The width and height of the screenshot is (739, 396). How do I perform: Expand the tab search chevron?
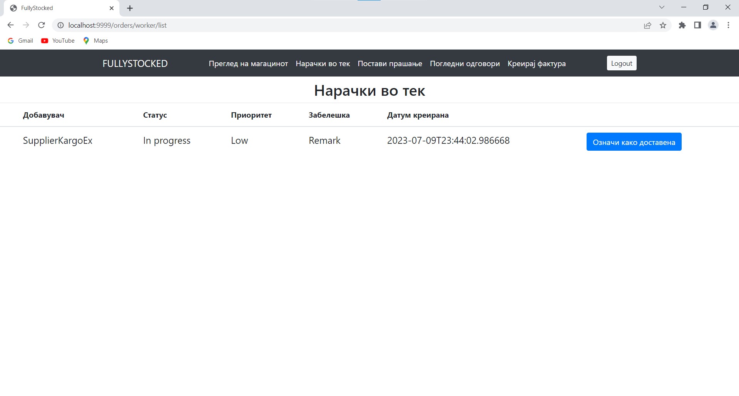pos(662,7)
